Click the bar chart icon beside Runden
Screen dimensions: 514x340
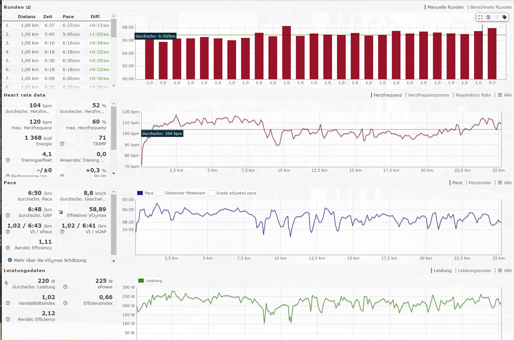click(28, 7)
